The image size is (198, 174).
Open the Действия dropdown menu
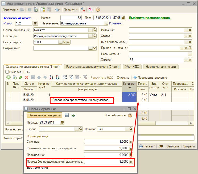pyautogui.click(x=10, y=10)
